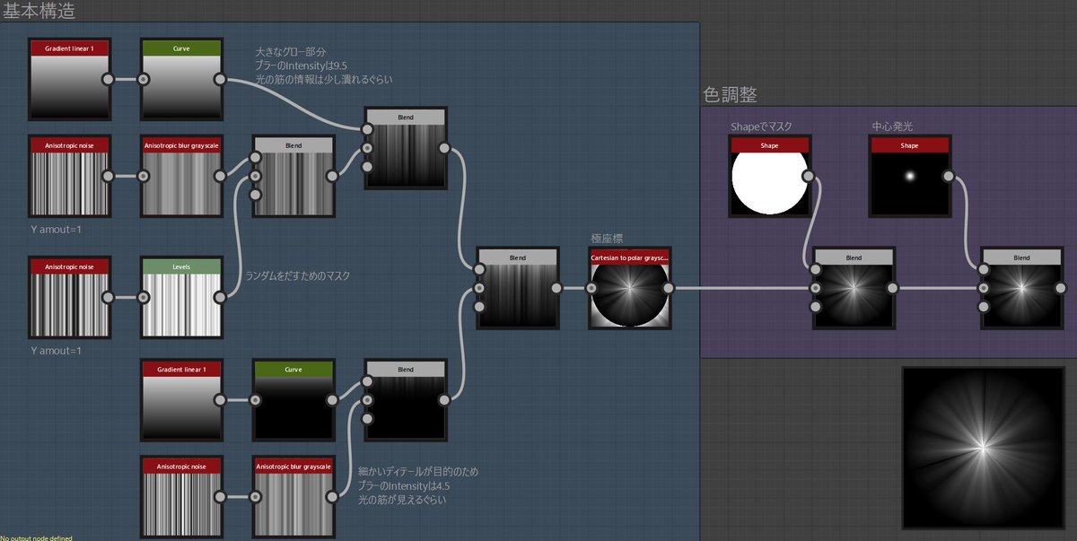Select the Blend node right of the 大きなグロー comment
Viewport: 1077px width, 541px height.
(406, 148)
